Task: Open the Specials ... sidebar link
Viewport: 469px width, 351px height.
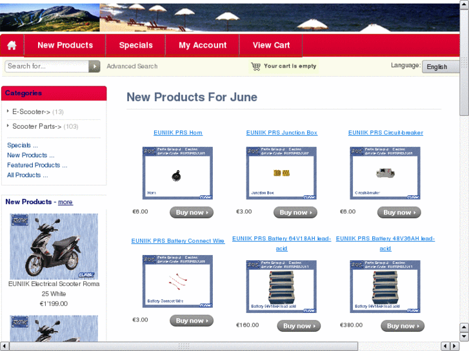Action: tap(23, 146)
